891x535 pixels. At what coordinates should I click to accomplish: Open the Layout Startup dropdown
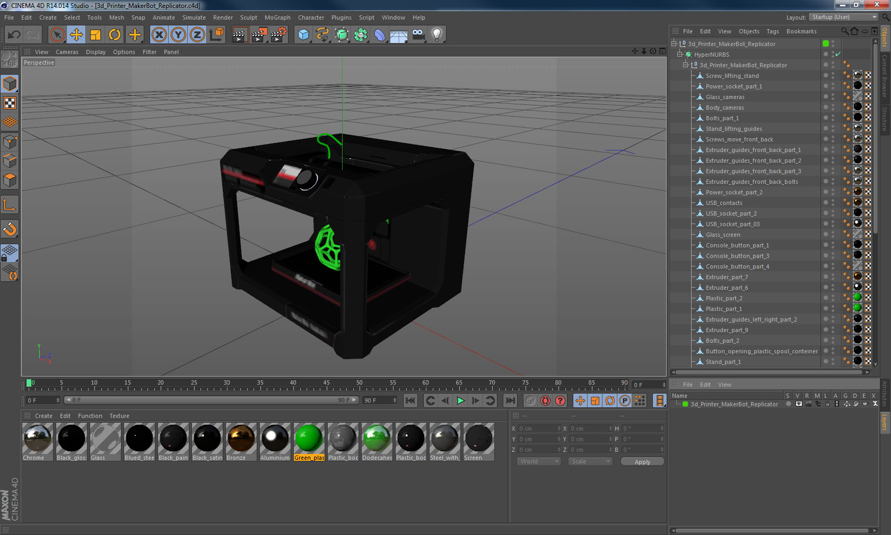coord(844,17)
